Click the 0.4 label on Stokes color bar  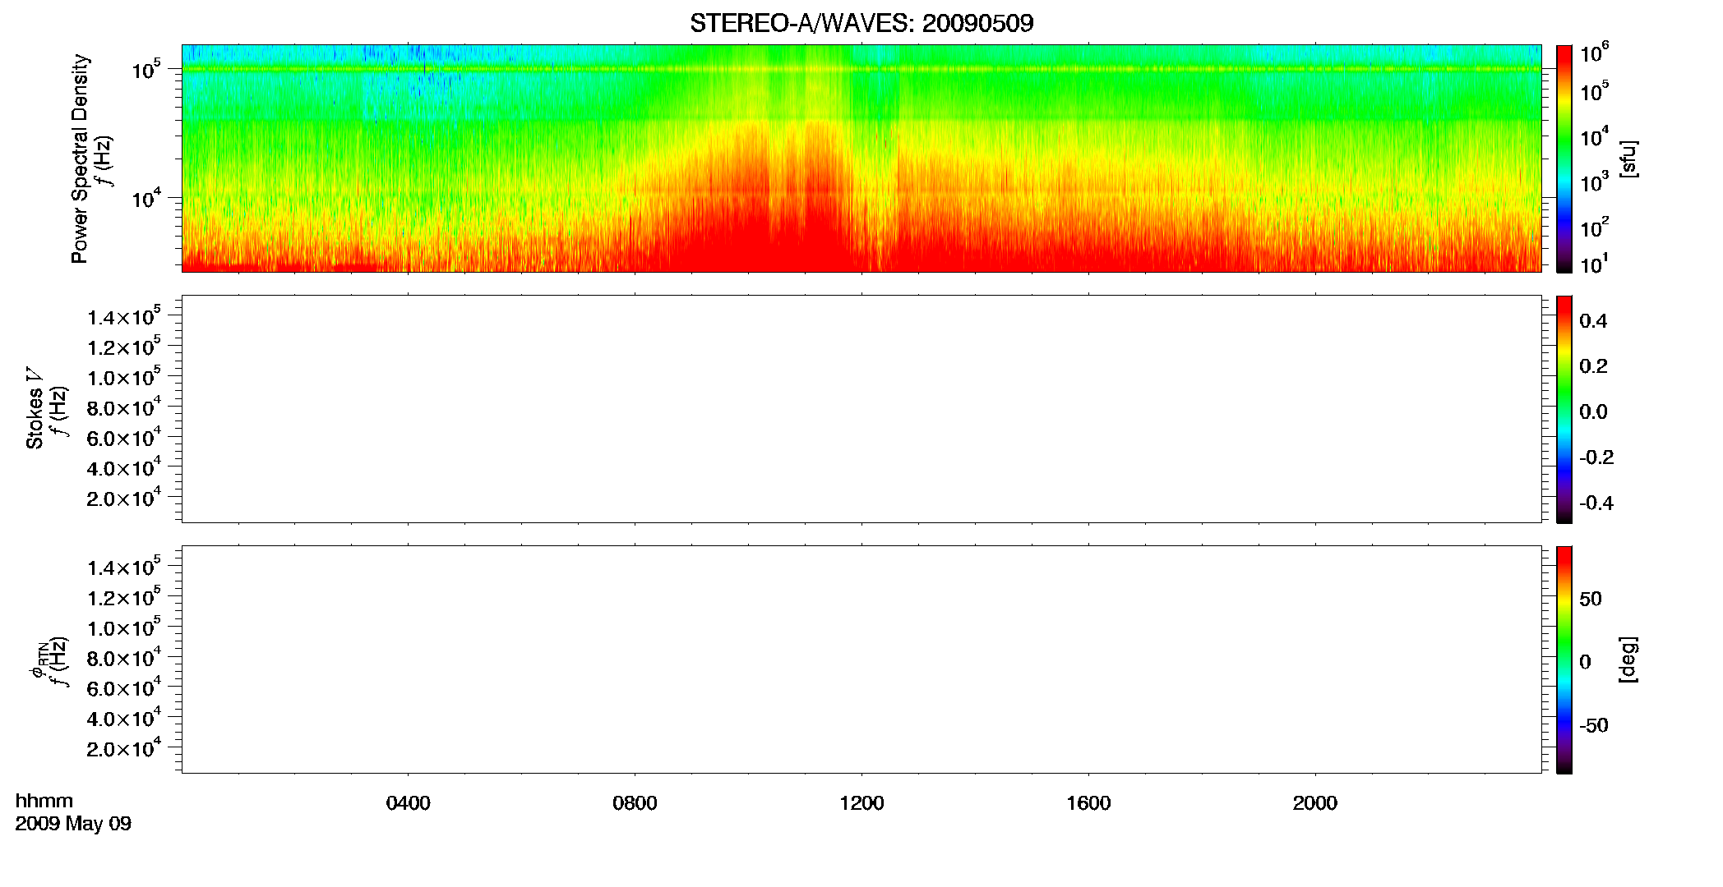(x=1593, y=321)
